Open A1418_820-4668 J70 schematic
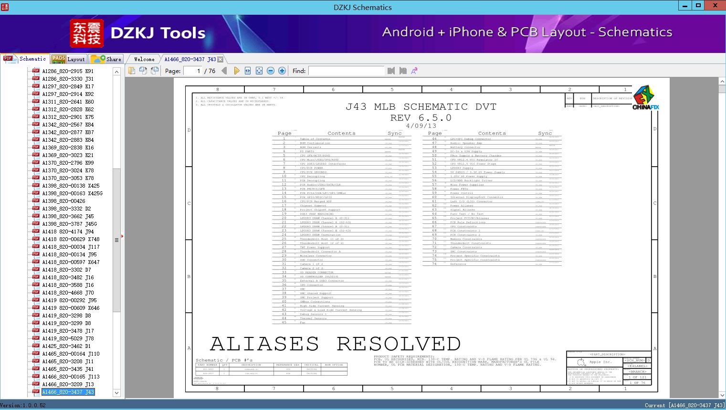Screen dimensions: 726x410 click(x=68, y=293)
